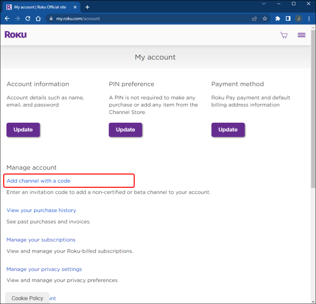
Task: Open Manage your subscriptions
Action: tap(41, 240)
